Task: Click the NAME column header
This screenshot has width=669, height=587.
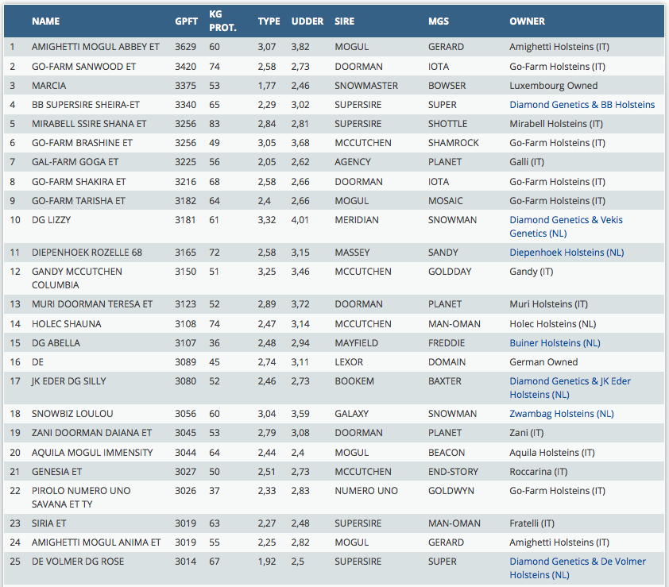Action: coord(45,21)
